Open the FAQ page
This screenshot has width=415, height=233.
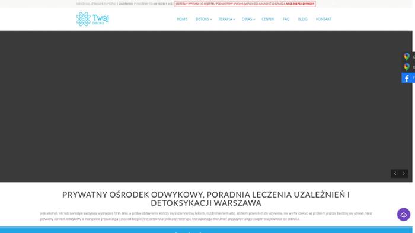pyautogui.click(x=286, y=19)
